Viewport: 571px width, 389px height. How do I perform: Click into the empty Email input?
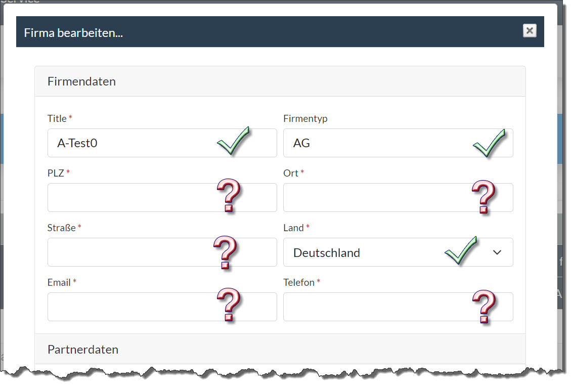tap(126, 307)
